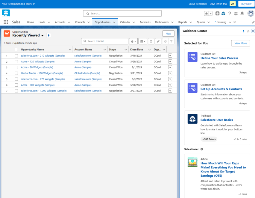The height and width of the screenshot is (198, 255).
Task: Open the Dashboards tab
Action: (162, 22)
